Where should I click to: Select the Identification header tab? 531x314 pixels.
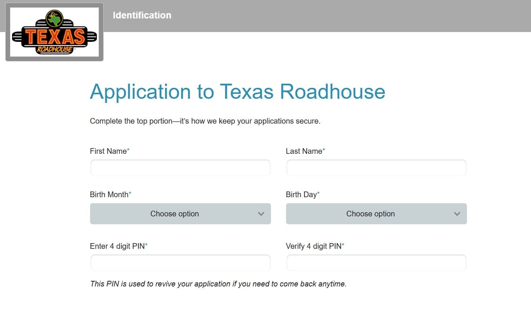142,15
